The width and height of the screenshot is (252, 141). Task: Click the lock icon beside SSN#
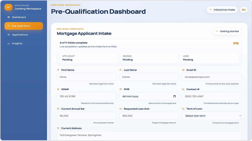point(58,89)
